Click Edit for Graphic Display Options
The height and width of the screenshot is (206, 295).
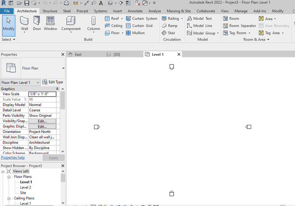(x=42, y=127)
